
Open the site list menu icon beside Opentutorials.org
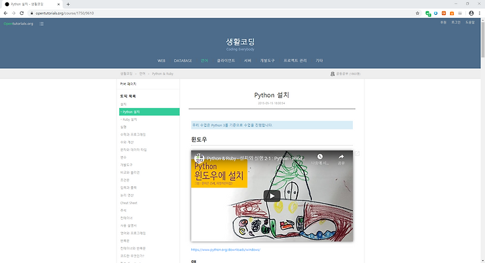(42, 24)
